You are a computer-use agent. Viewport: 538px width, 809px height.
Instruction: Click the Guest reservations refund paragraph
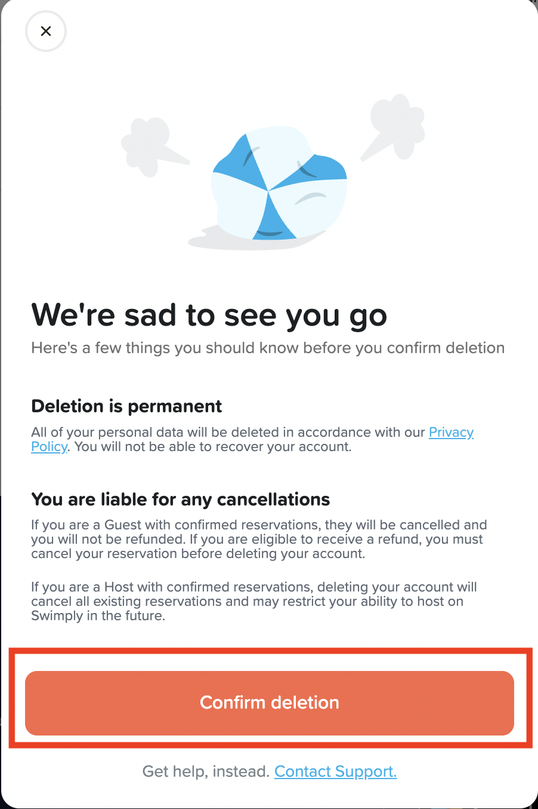click(259, 540)
